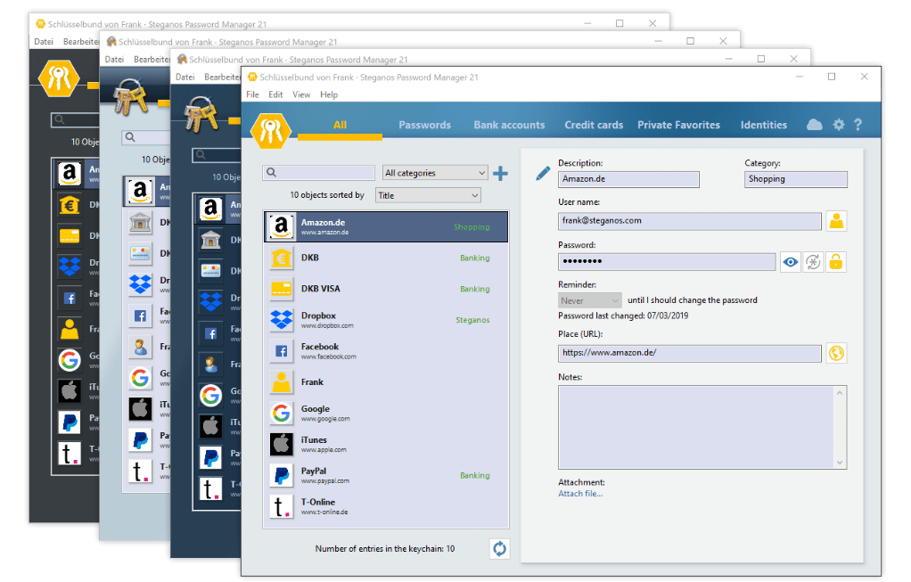Click the User name field

coord(690,221)
